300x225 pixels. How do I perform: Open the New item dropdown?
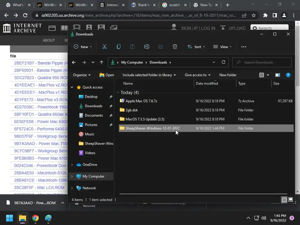click(x=83, y=47)
